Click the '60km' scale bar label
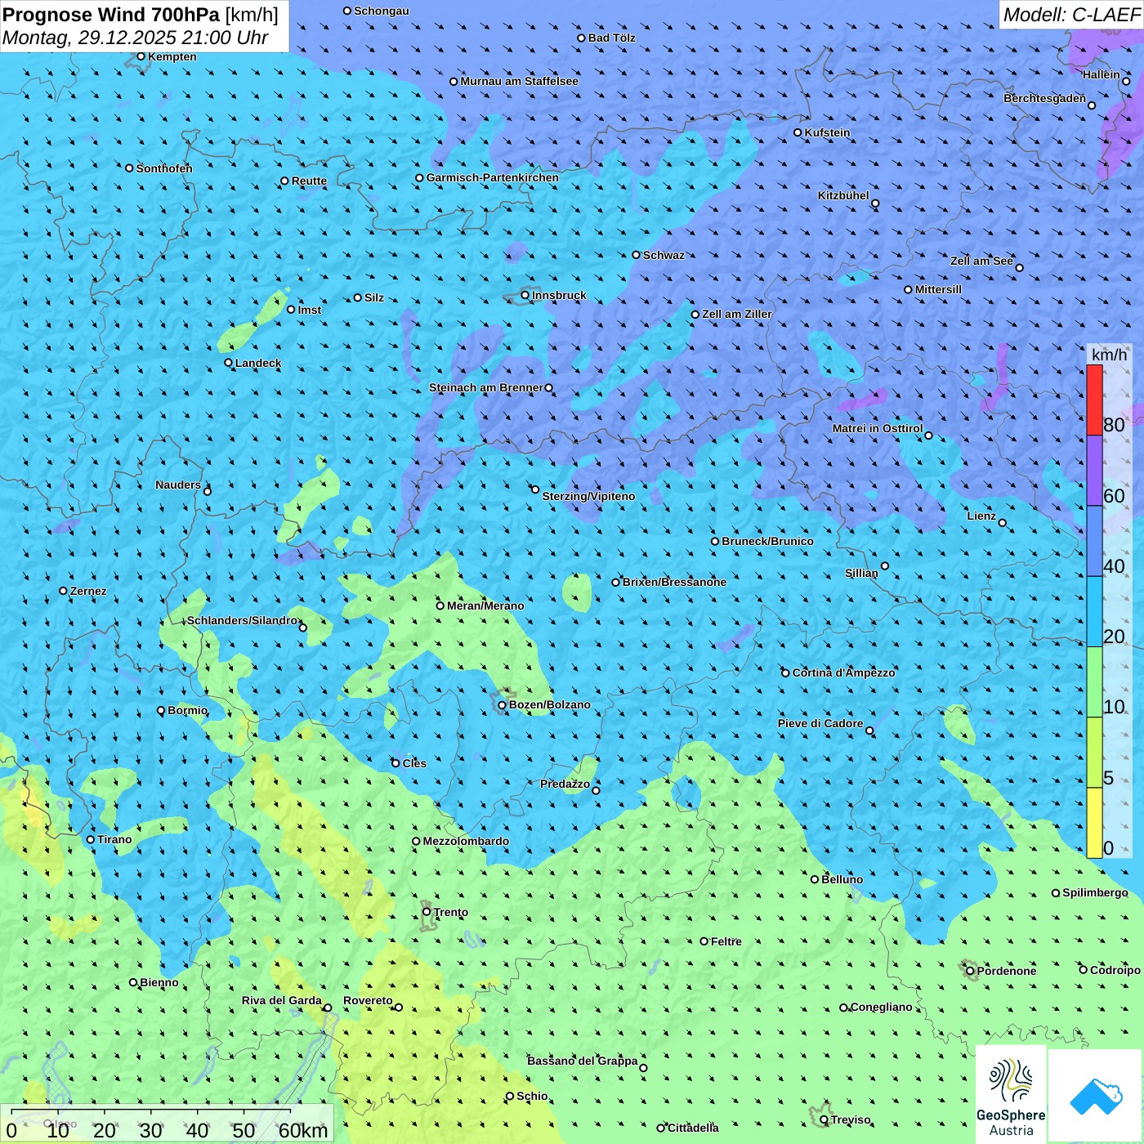The width and height of the screenshot is (1144, 1144). pos(303,1131)
